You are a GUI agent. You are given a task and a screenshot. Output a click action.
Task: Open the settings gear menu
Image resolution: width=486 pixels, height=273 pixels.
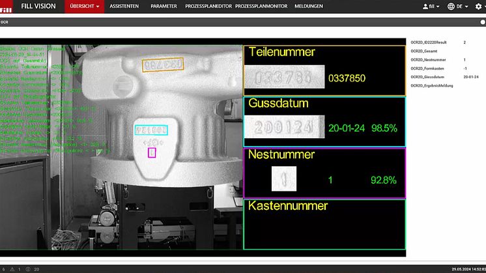[478, 6]
